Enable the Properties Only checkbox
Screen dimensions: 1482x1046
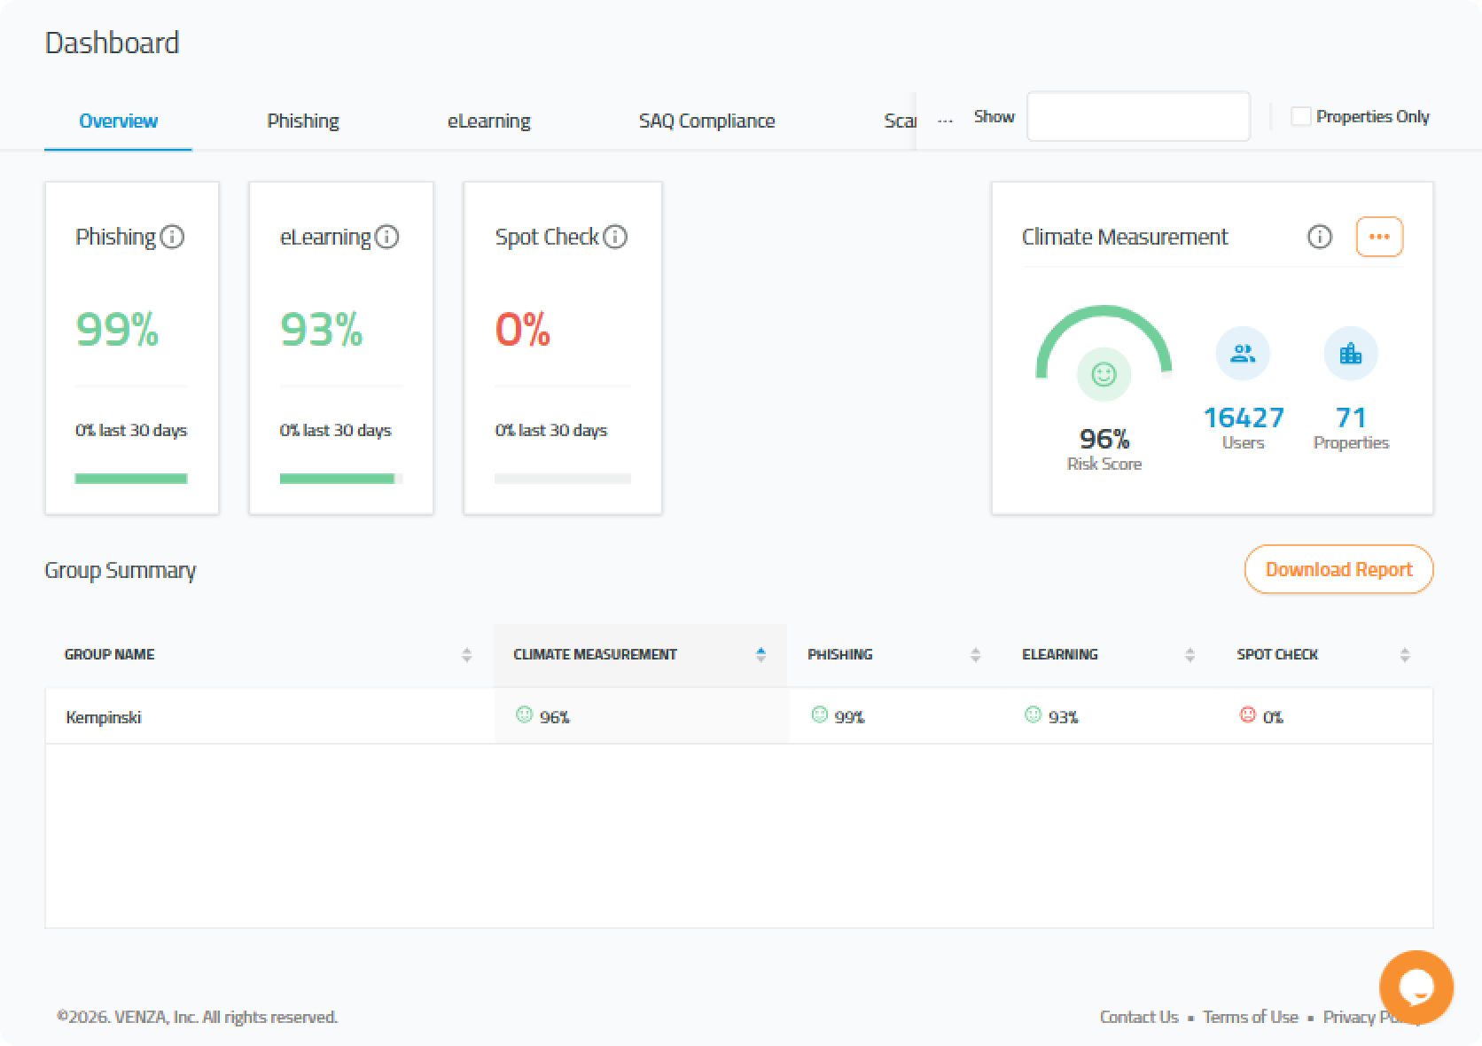[1300, 116]
